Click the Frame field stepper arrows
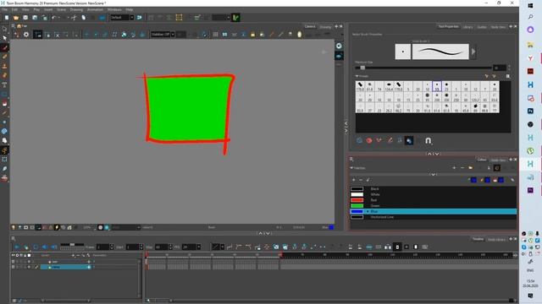 [111, 247]
